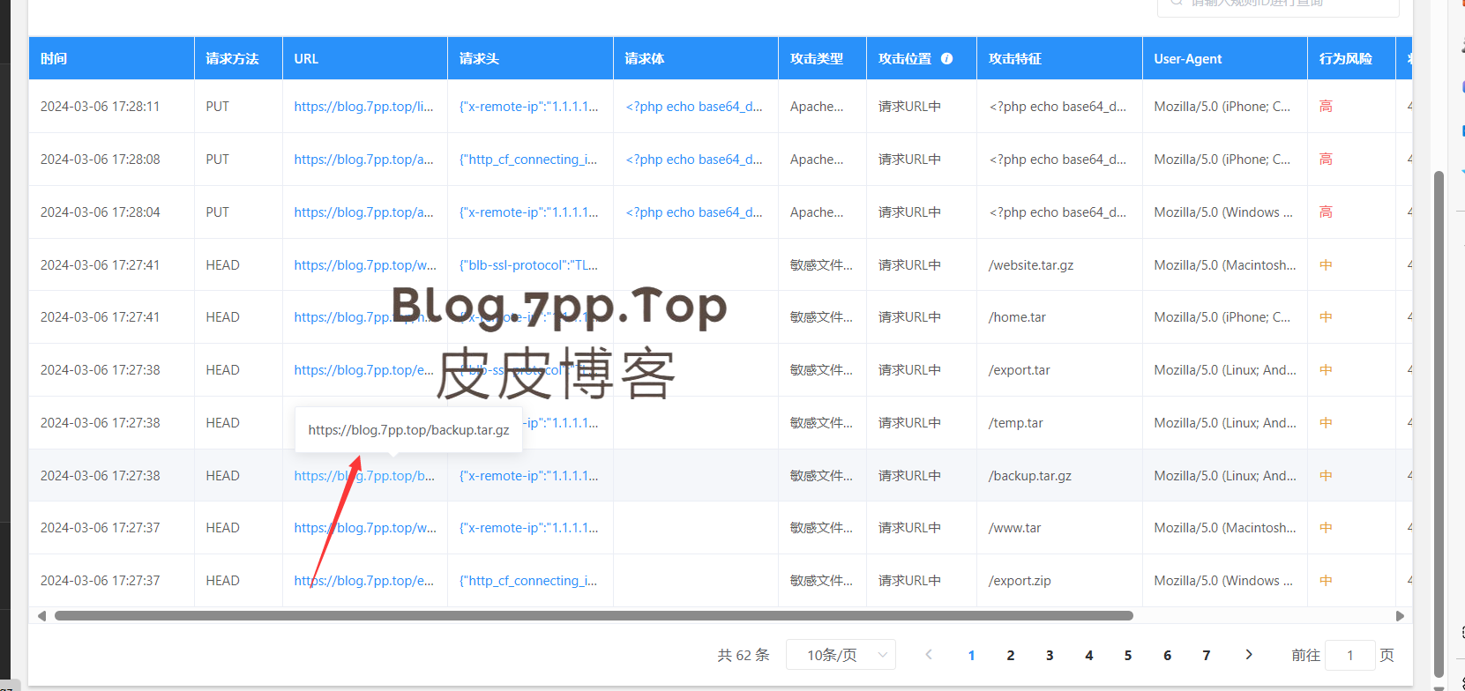The image size is (1465, 691).
Task: Open request header link in /website.tar.gz row
Action: pos(527,265)
